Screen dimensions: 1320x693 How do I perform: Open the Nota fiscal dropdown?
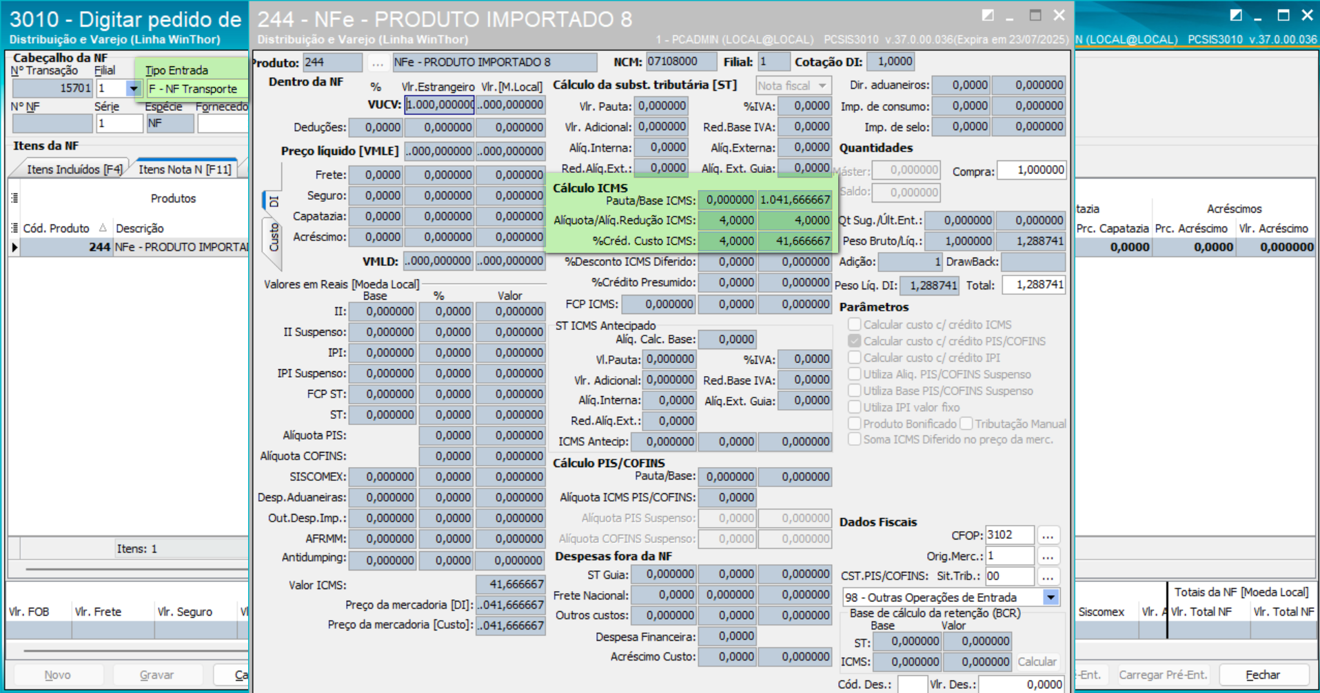pos(822,85)
